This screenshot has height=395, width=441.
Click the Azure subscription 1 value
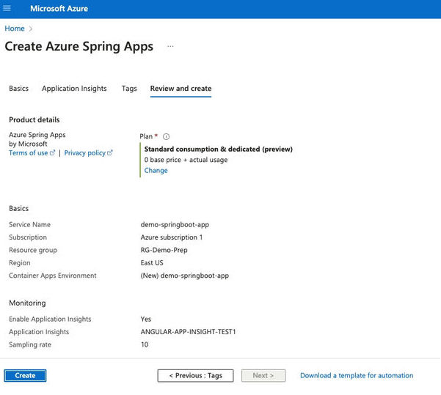[x=172, y=237]
